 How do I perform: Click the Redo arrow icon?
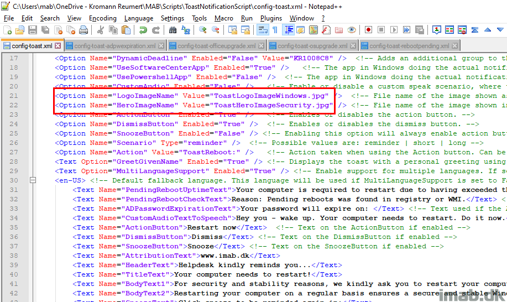click(156, 30)
